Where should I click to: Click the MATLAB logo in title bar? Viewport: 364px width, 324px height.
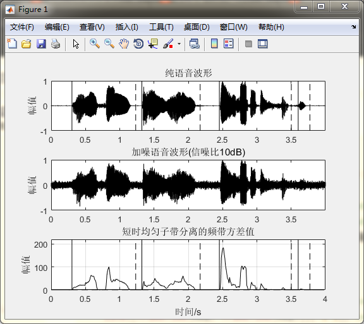[10, 9]
